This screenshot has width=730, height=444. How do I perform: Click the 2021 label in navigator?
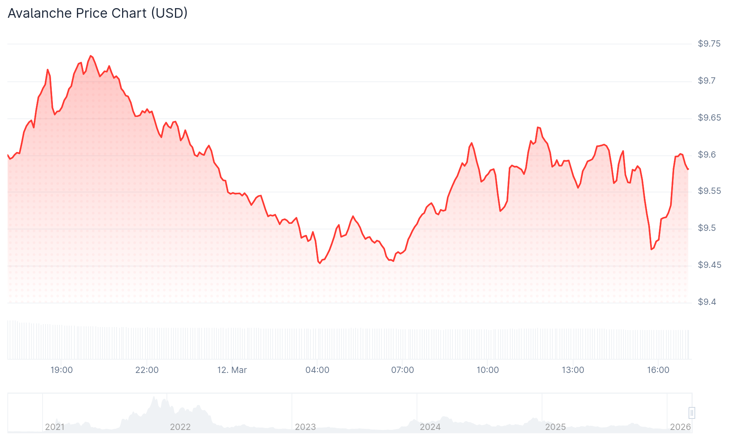tap(55, 427)
